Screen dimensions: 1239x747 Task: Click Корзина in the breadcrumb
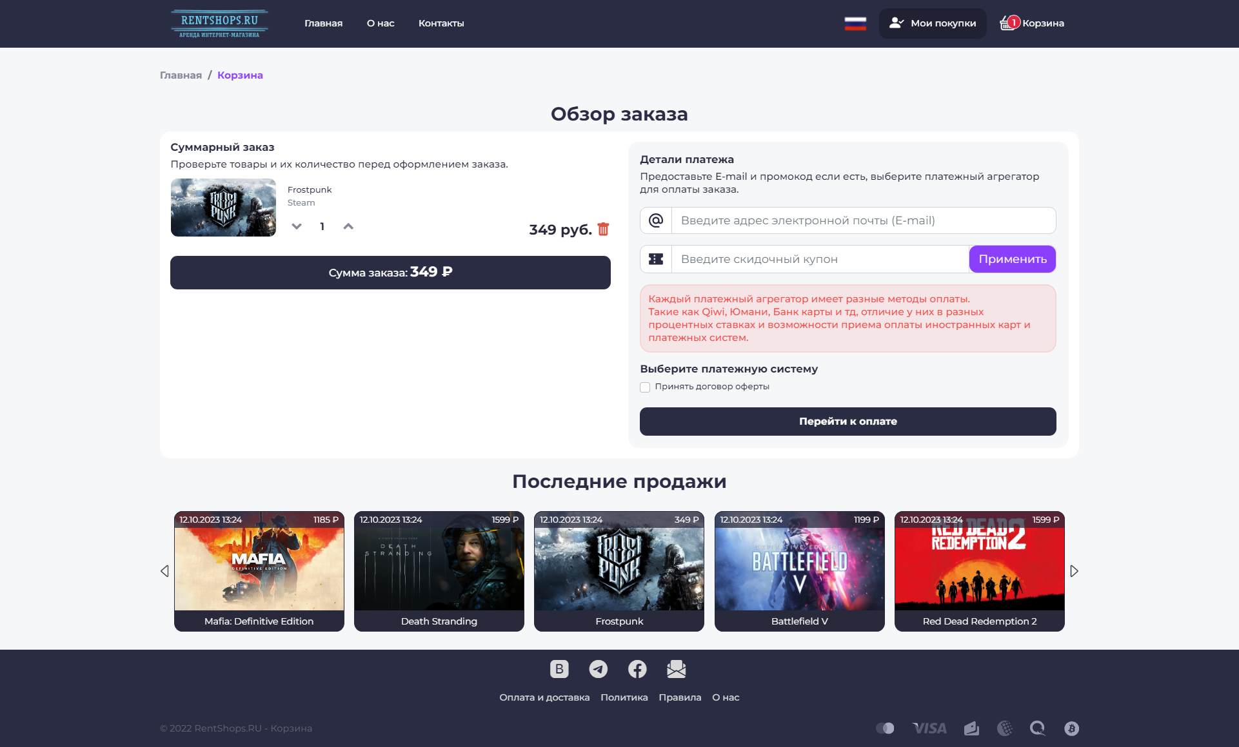pos(240,75)
